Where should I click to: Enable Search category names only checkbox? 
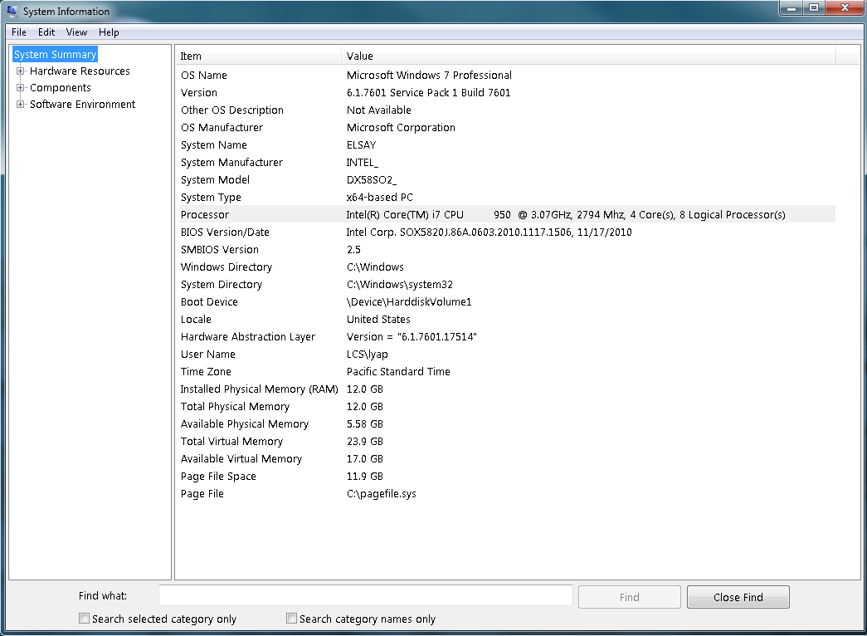(x=291, y=619)
